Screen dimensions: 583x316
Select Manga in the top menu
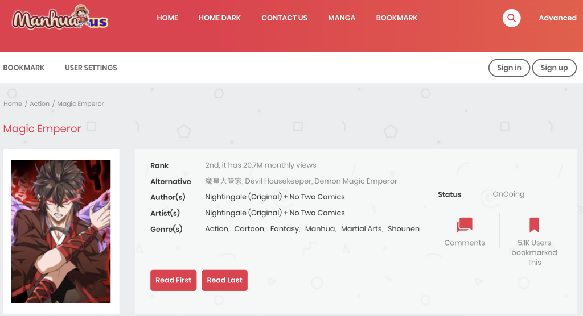click(x=342, y=18)
